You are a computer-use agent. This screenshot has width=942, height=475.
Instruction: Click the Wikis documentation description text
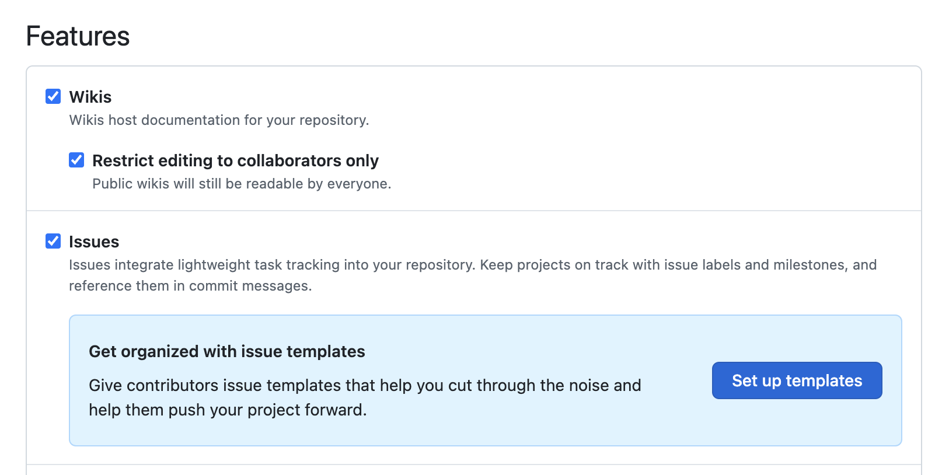pos(218,120)
